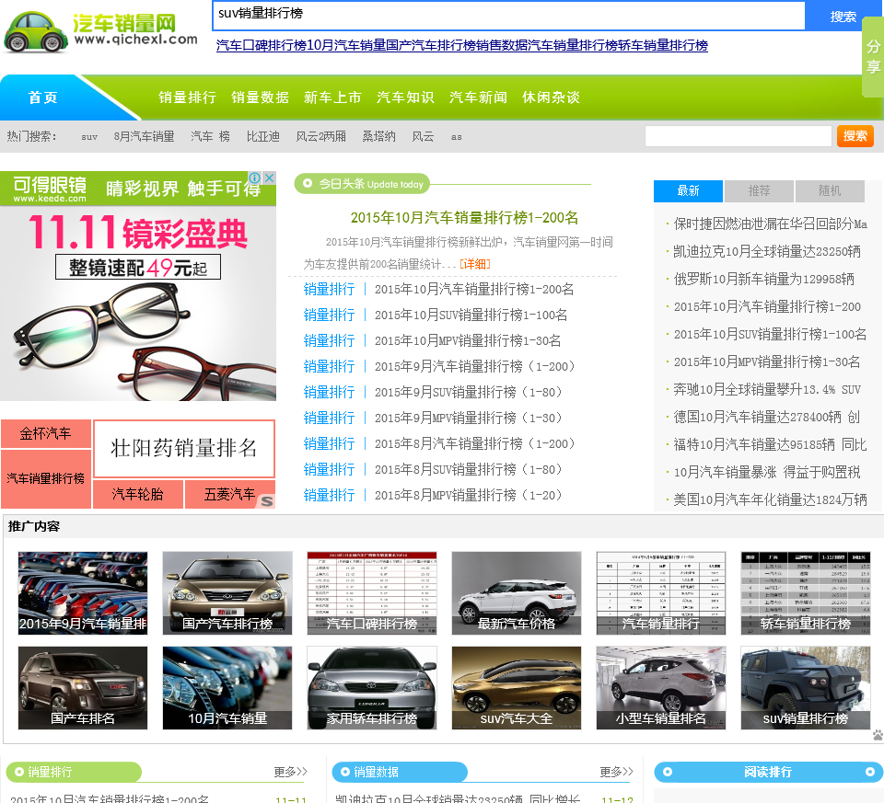Open the 休闲杂谈 navigation menu
This screenshot has height=803, width=884.
click(551, 97)
